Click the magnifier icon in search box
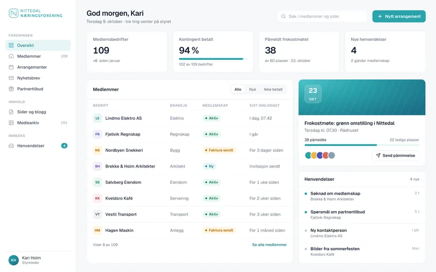Screen dimensions: 436x272 click(x=283, y=16)
